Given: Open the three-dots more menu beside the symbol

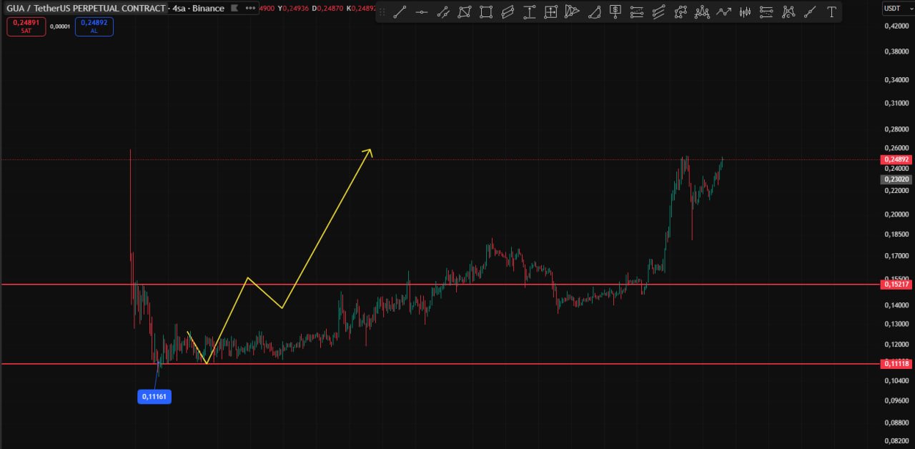Looking at the screenshot, I should pyautogui.click(x=249, y=9).
